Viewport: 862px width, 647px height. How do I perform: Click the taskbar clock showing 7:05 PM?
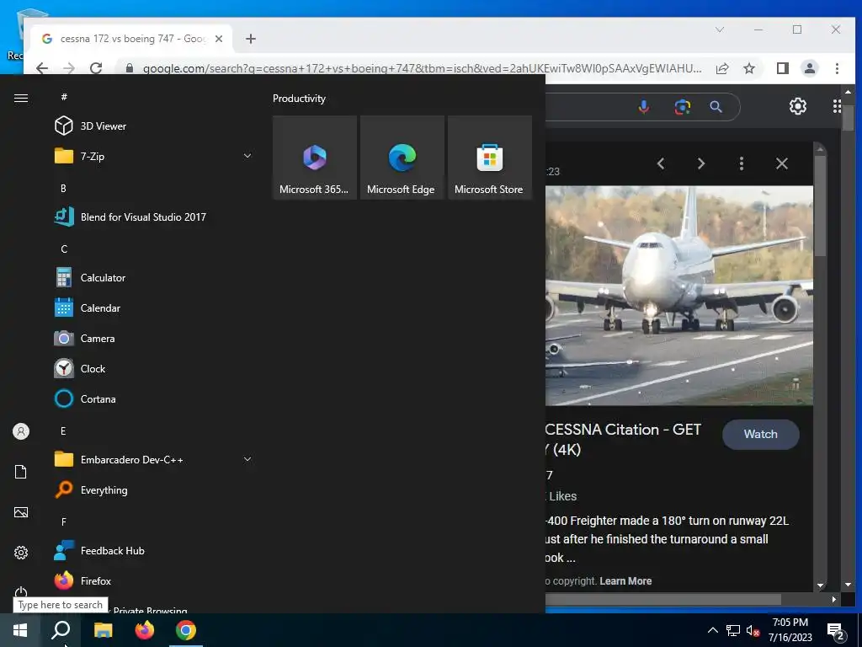pos(790,630)
